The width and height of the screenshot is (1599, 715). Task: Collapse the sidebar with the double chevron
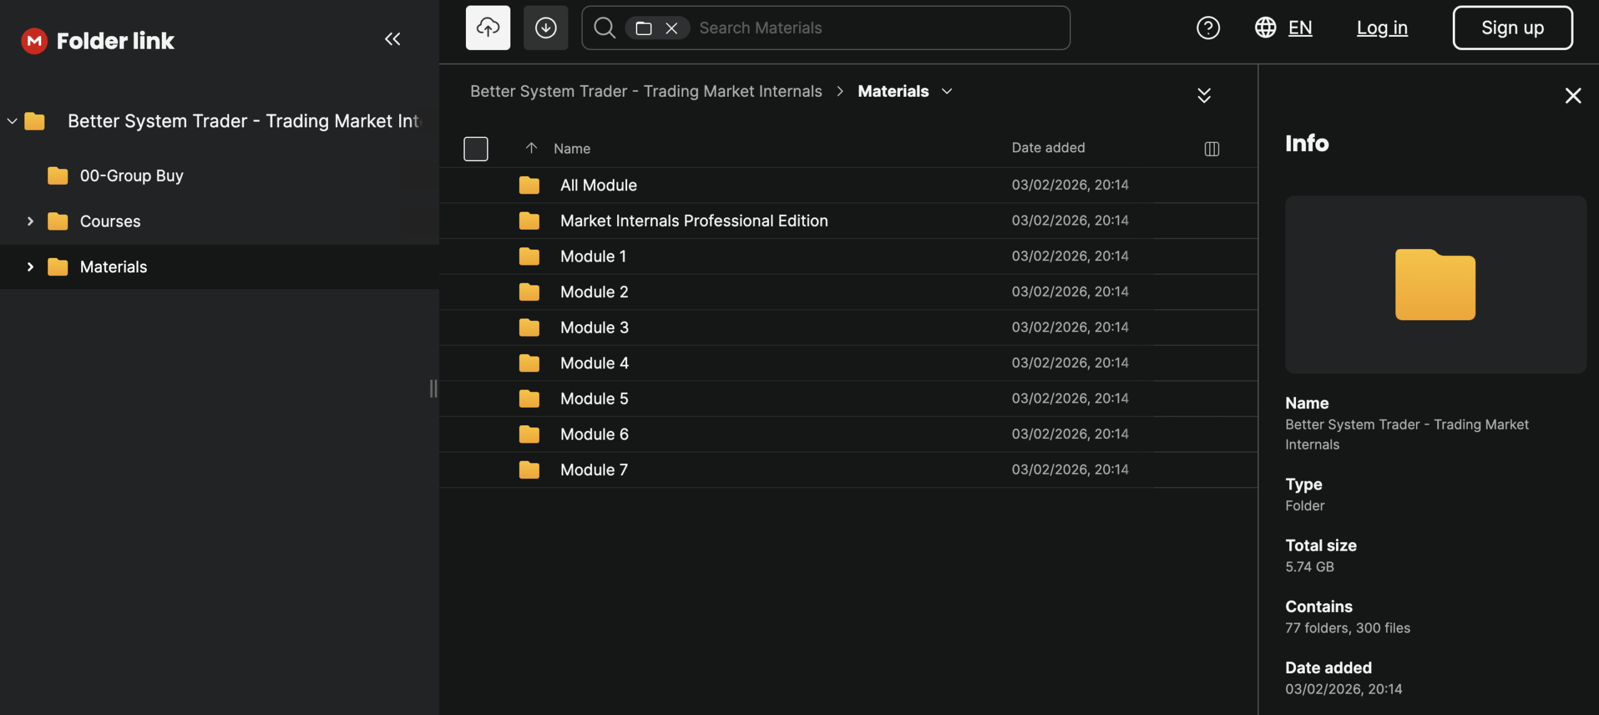pos(392,39)
